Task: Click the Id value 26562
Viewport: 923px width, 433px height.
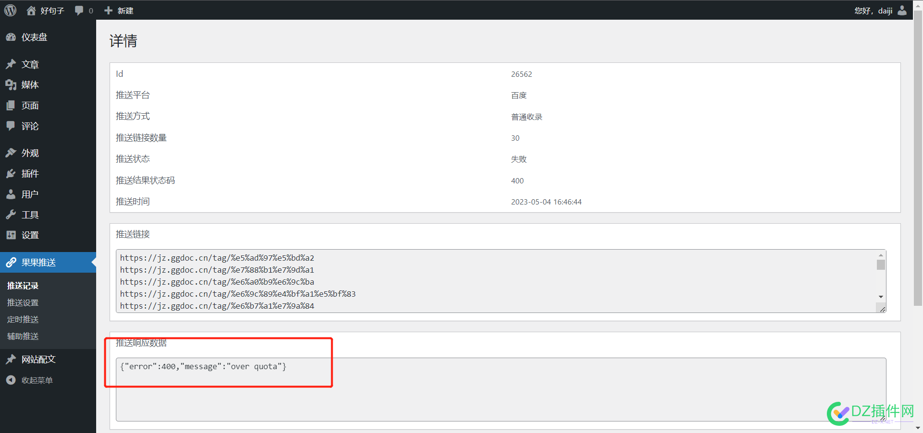Action: (522, 74)
